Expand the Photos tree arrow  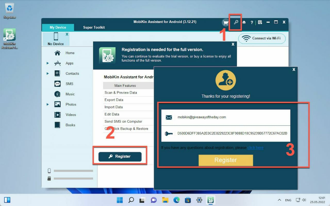48,104
